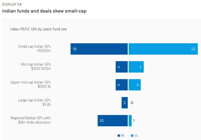The height and width of the screenshot is (140, 201).
Task: Click the large-cap VC value label 0
Action: point(132,103)
